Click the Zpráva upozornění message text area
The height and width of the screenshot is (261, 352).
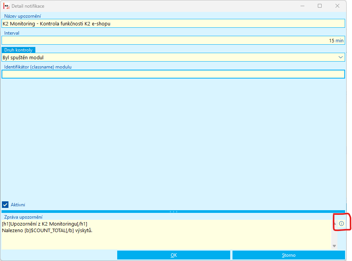pos(166,234)
